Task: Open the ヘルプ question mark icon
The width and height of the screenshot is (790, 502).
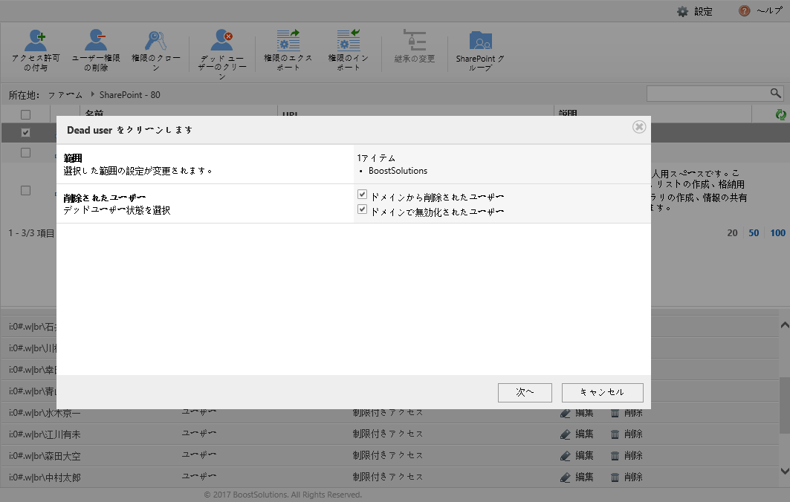Action: 744,11
